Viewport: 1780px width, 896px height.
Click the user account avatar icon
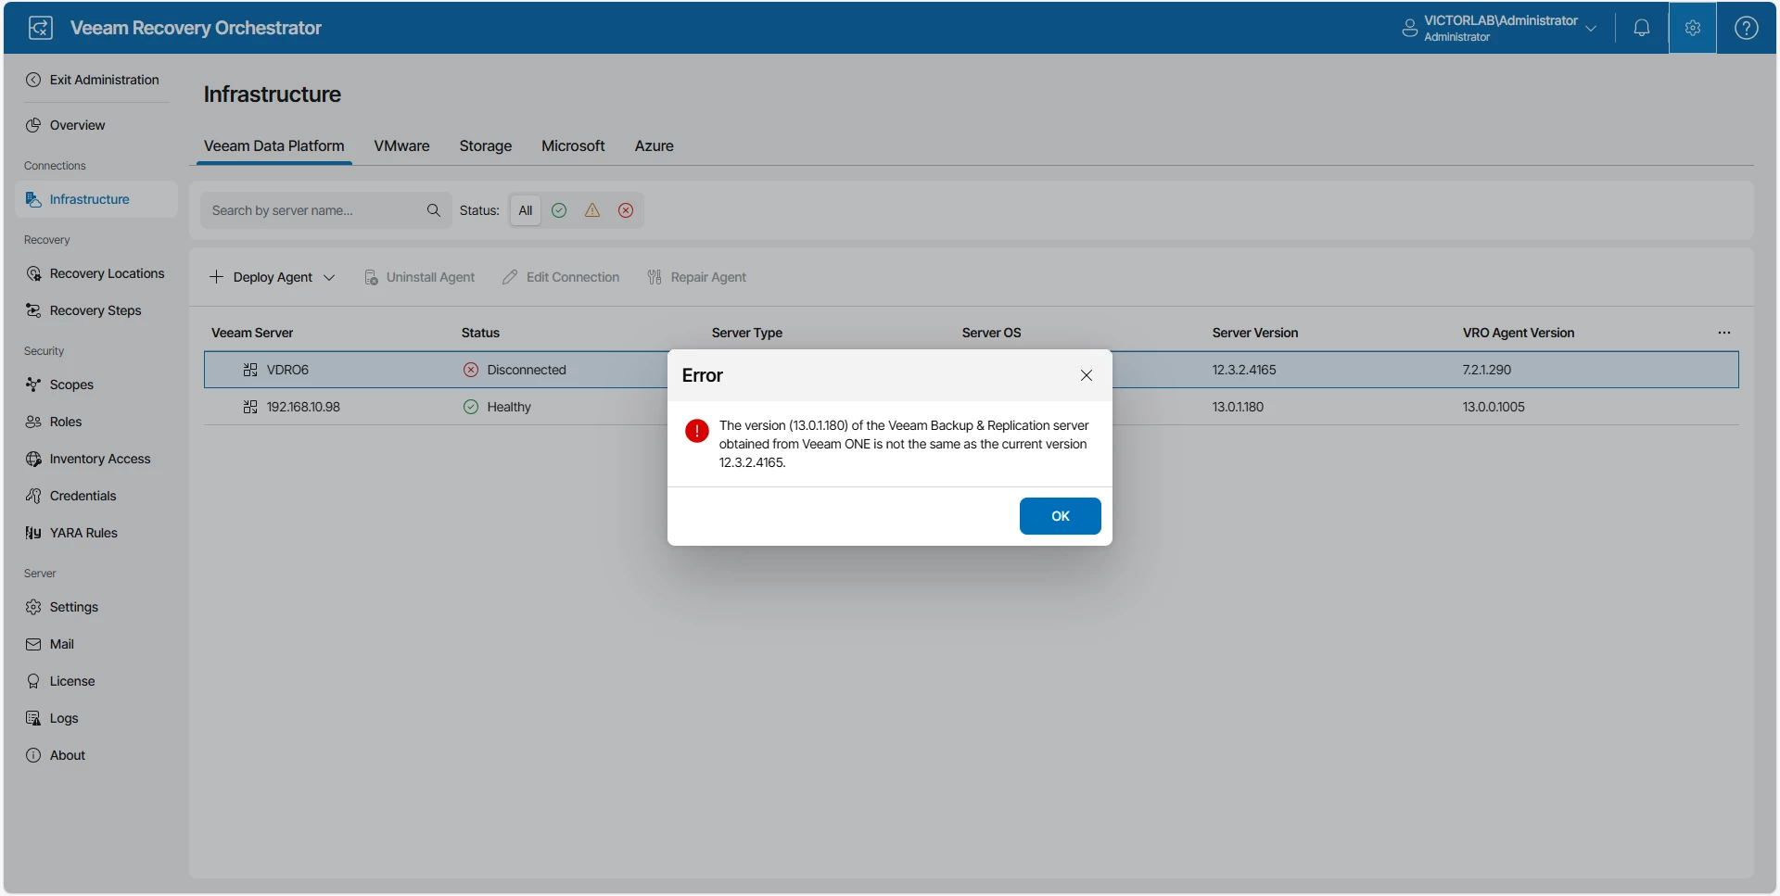click(1409, 28)
